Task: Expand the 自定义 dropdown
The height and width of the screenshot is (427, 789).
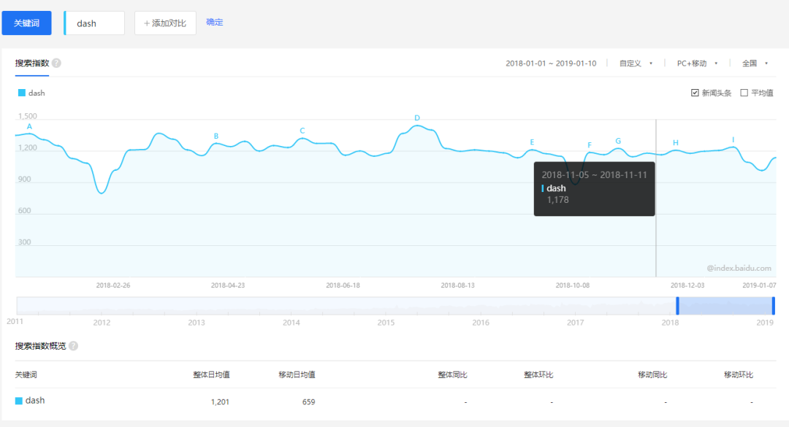Action: pos(636,64)
